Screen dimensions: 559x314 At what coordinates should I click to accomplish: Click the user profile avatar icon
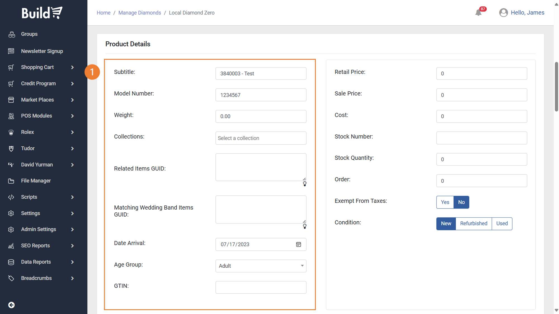click(x=503, y=13)
